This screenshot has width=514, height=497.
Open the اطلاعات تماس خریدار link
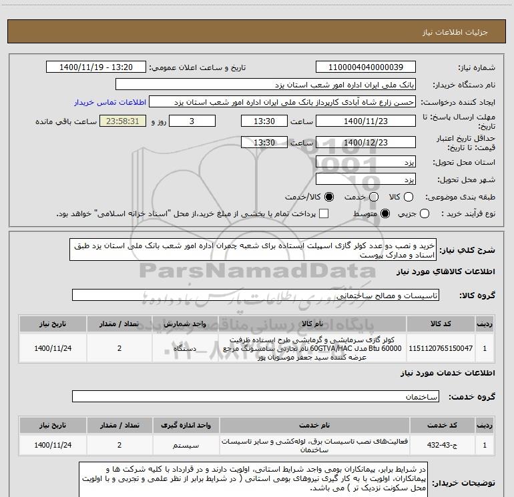110,102
